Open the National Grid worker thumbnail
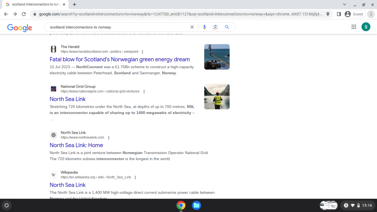 tap(217, 96)
